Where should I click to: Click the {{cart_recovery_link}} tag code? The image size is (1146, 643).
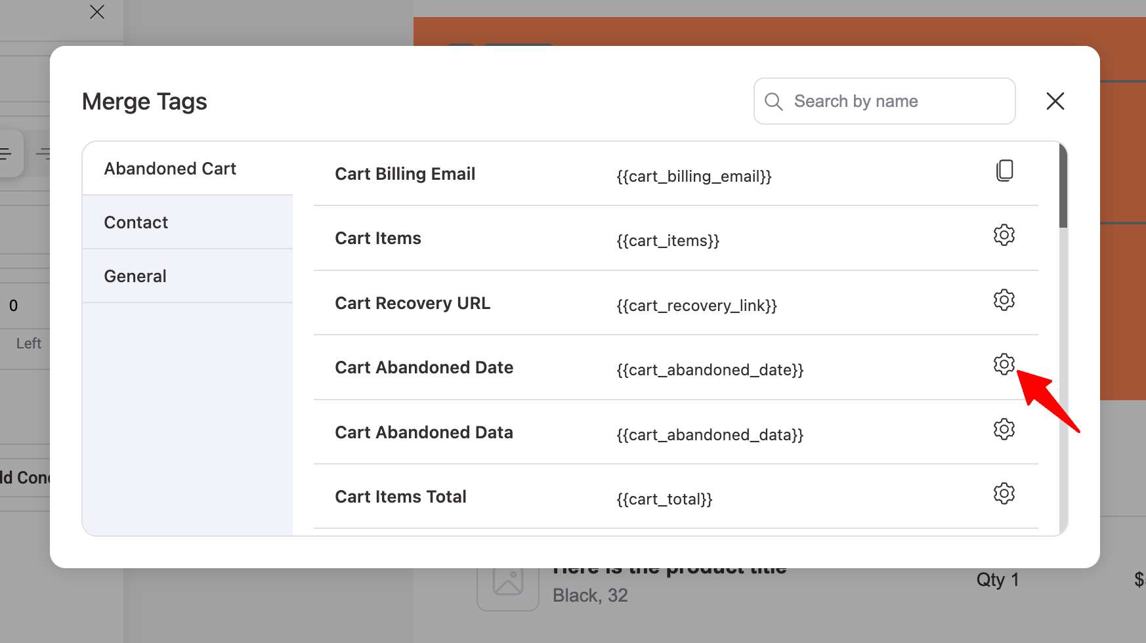pos(696,306)
